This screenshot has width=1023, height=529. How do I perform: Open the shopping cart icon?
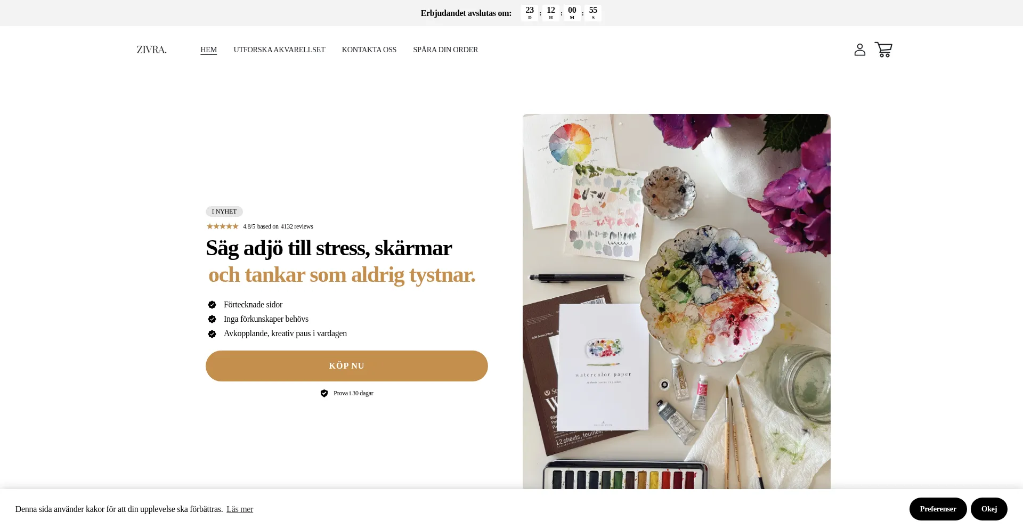883,50
